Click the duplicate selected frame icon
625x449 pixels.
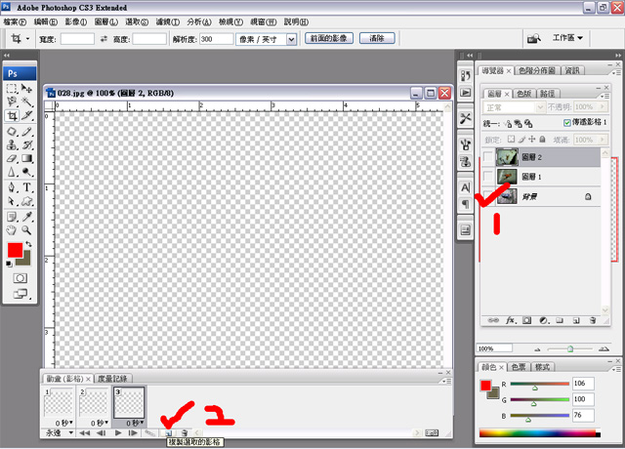tap(168, 432)
